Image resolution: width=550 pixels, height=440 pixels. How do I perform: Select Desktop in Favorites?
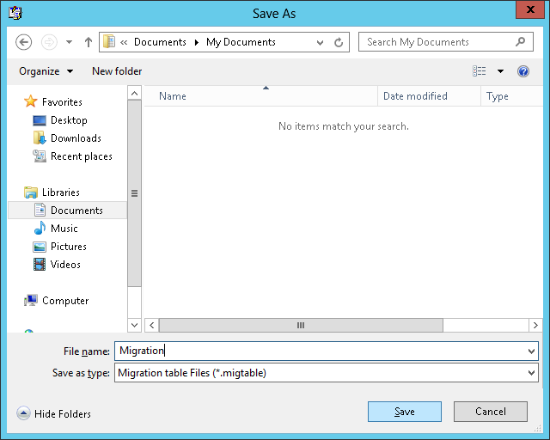(x=68, y=120)
